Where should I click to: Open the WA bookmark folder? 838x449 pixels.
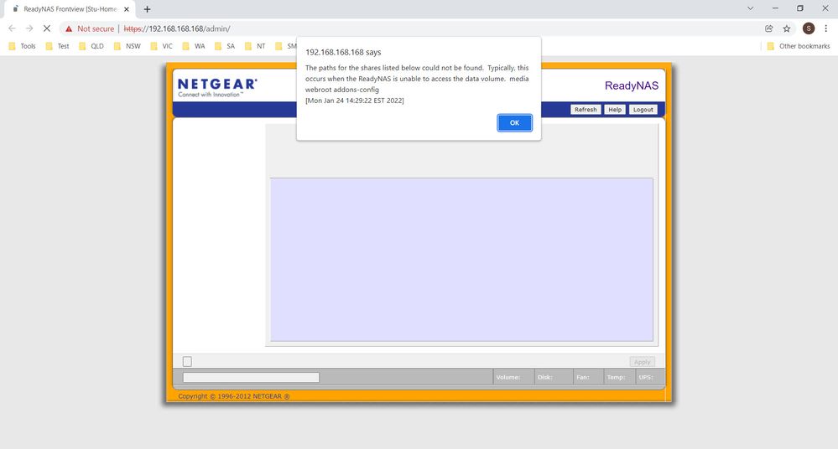point(194,46)
